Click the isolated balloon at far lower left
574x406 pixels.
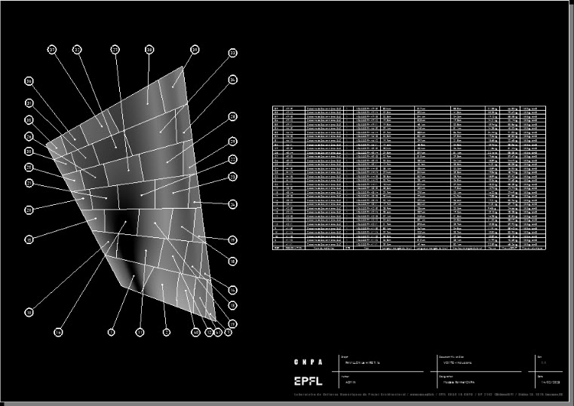pos(29,312)
